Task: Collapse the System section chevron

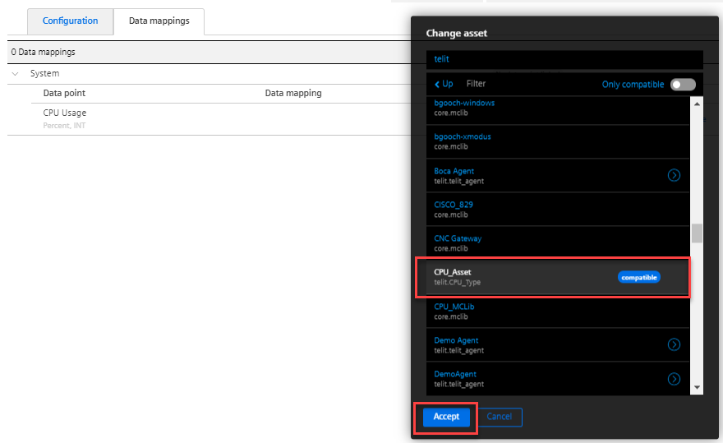Action: [16, 73]
